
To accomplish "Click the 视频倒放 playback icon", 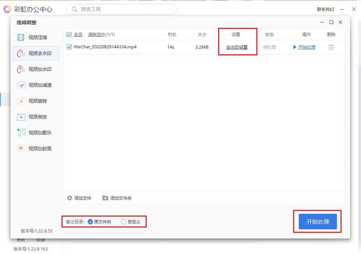I will point(21,117).
